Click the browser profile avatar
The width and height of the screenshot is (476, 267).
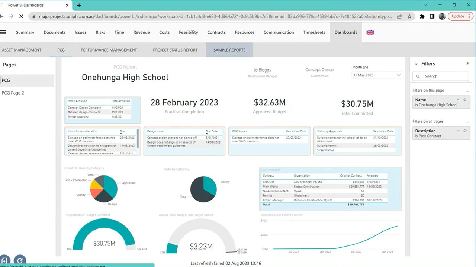point(442,16)
